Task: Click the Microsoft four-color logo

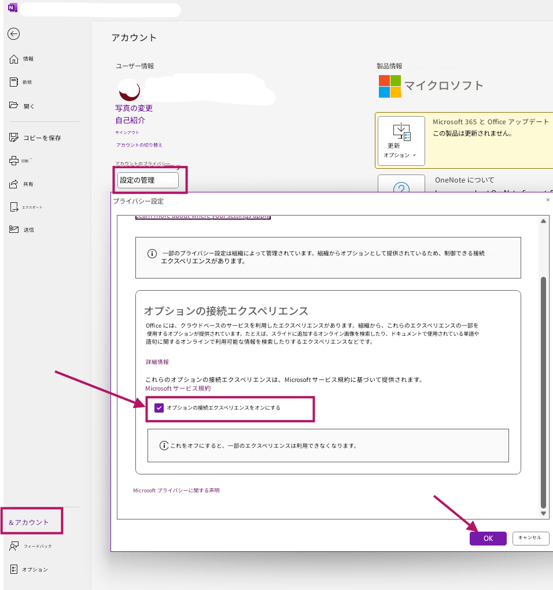Action: click(x=390, y=86)
